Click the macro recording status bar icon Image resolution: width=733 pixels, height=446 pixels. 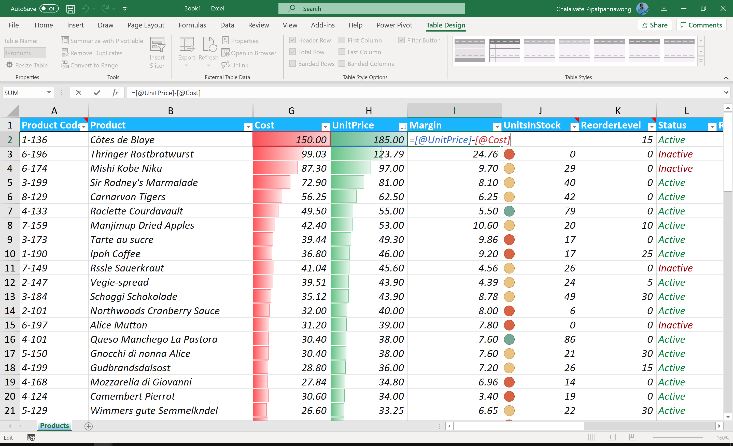point(31,437)
